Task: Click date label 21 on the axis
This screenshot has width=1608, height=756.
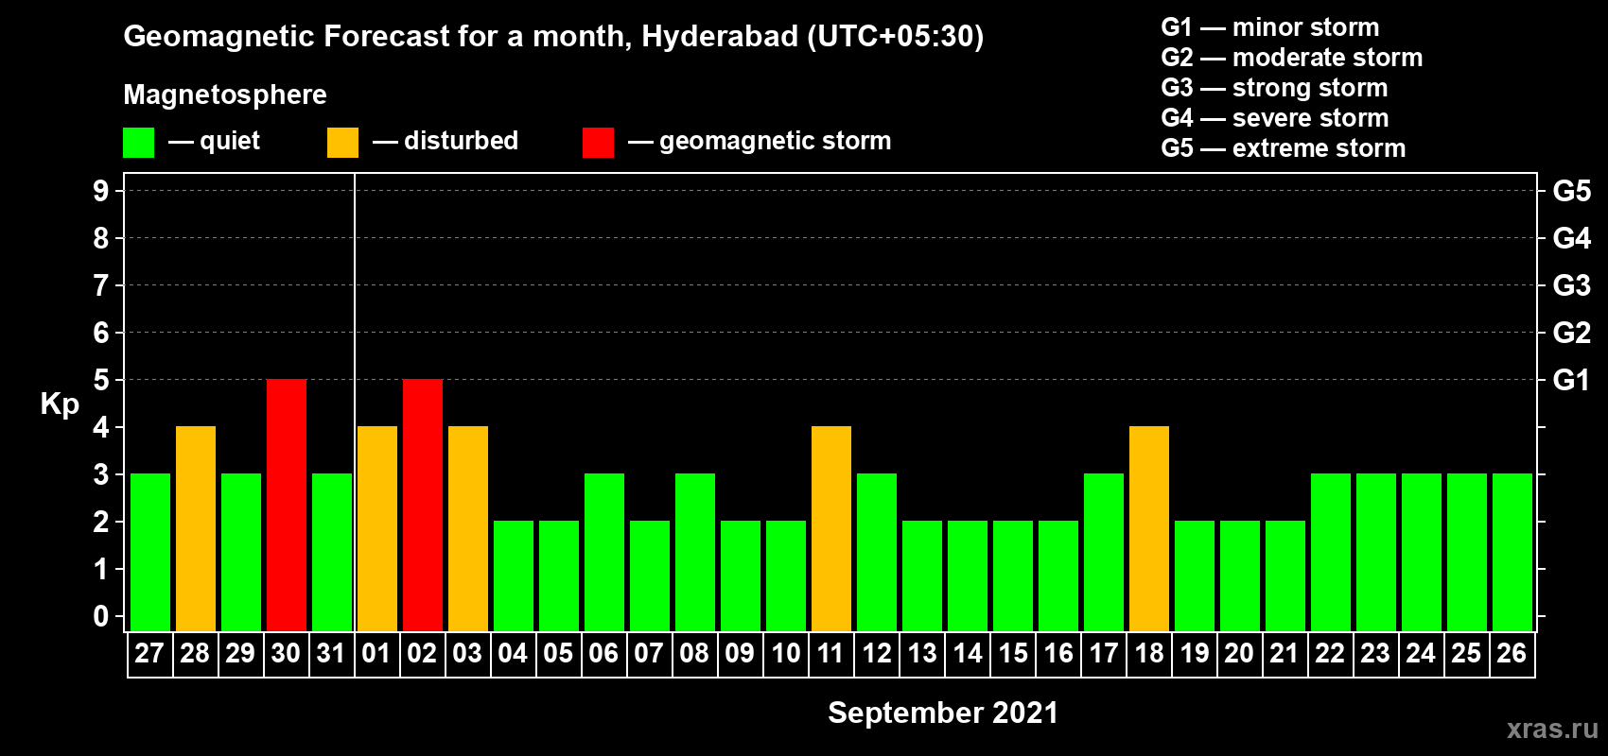Action: click(1285, 653)
